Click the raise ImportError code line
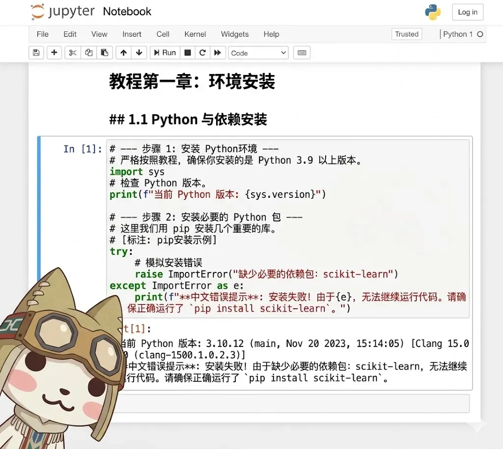 click(x=266, y=274)
